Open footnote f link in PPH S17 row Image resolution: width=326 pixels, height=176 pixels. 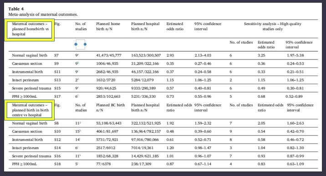[78, 96]
